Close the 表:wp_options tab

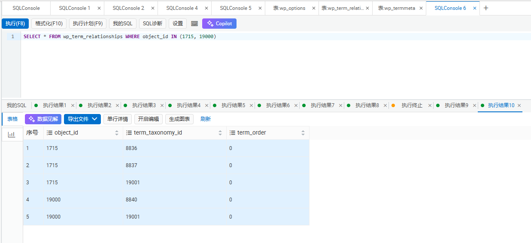click(314, 8)
